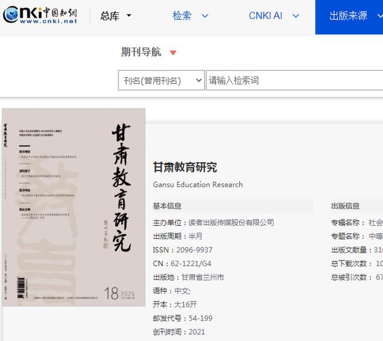Click the CNKI globe logo
The height and width of the screenshot is (341, 383).
tap(11, 14)
